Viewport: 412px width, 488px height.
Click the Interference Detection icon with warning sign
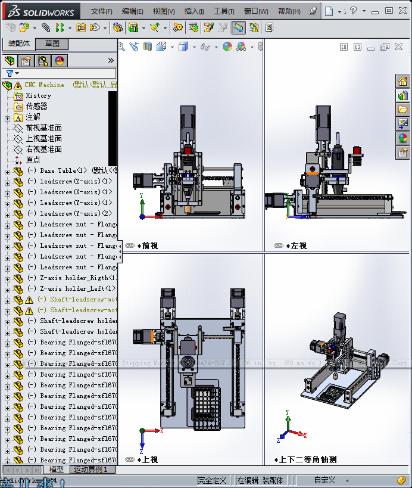click(x=254, y=27)
